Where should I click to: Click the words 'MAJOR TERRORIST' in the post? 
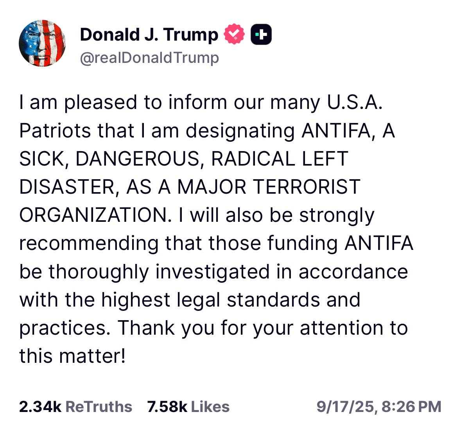(269, 187)
